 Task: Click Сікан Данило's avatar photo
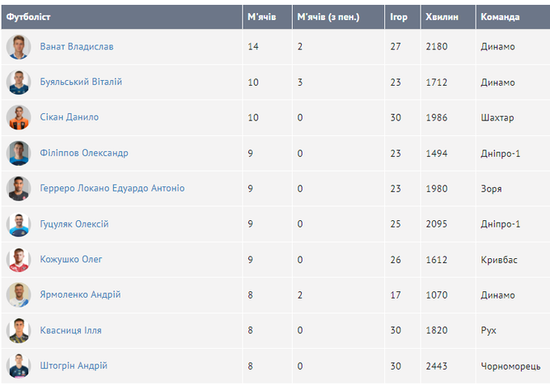coord(19,117)
